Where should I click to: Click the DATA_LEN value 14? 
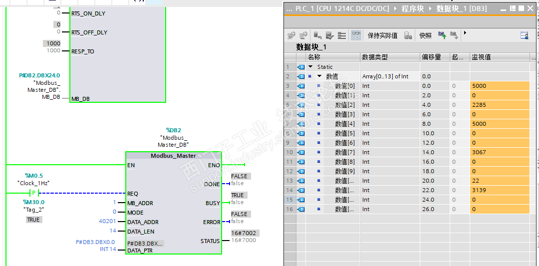[x=113, y=231]
